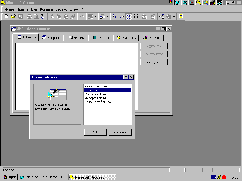Open the Вставка menu
This screenshot has height=181, width=242.
[46, 9]
